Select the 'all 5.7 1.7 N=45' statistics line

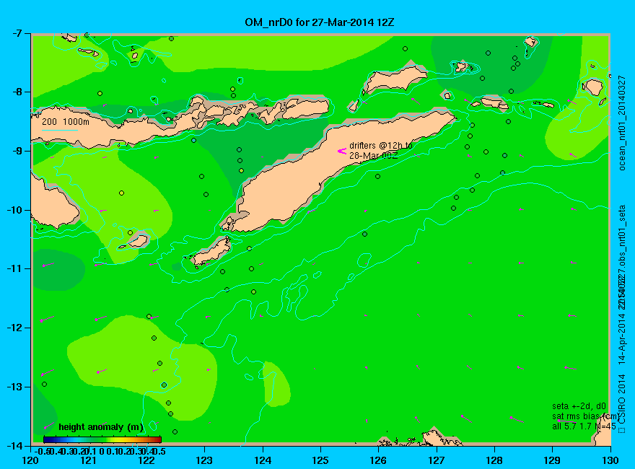point(584,426)
